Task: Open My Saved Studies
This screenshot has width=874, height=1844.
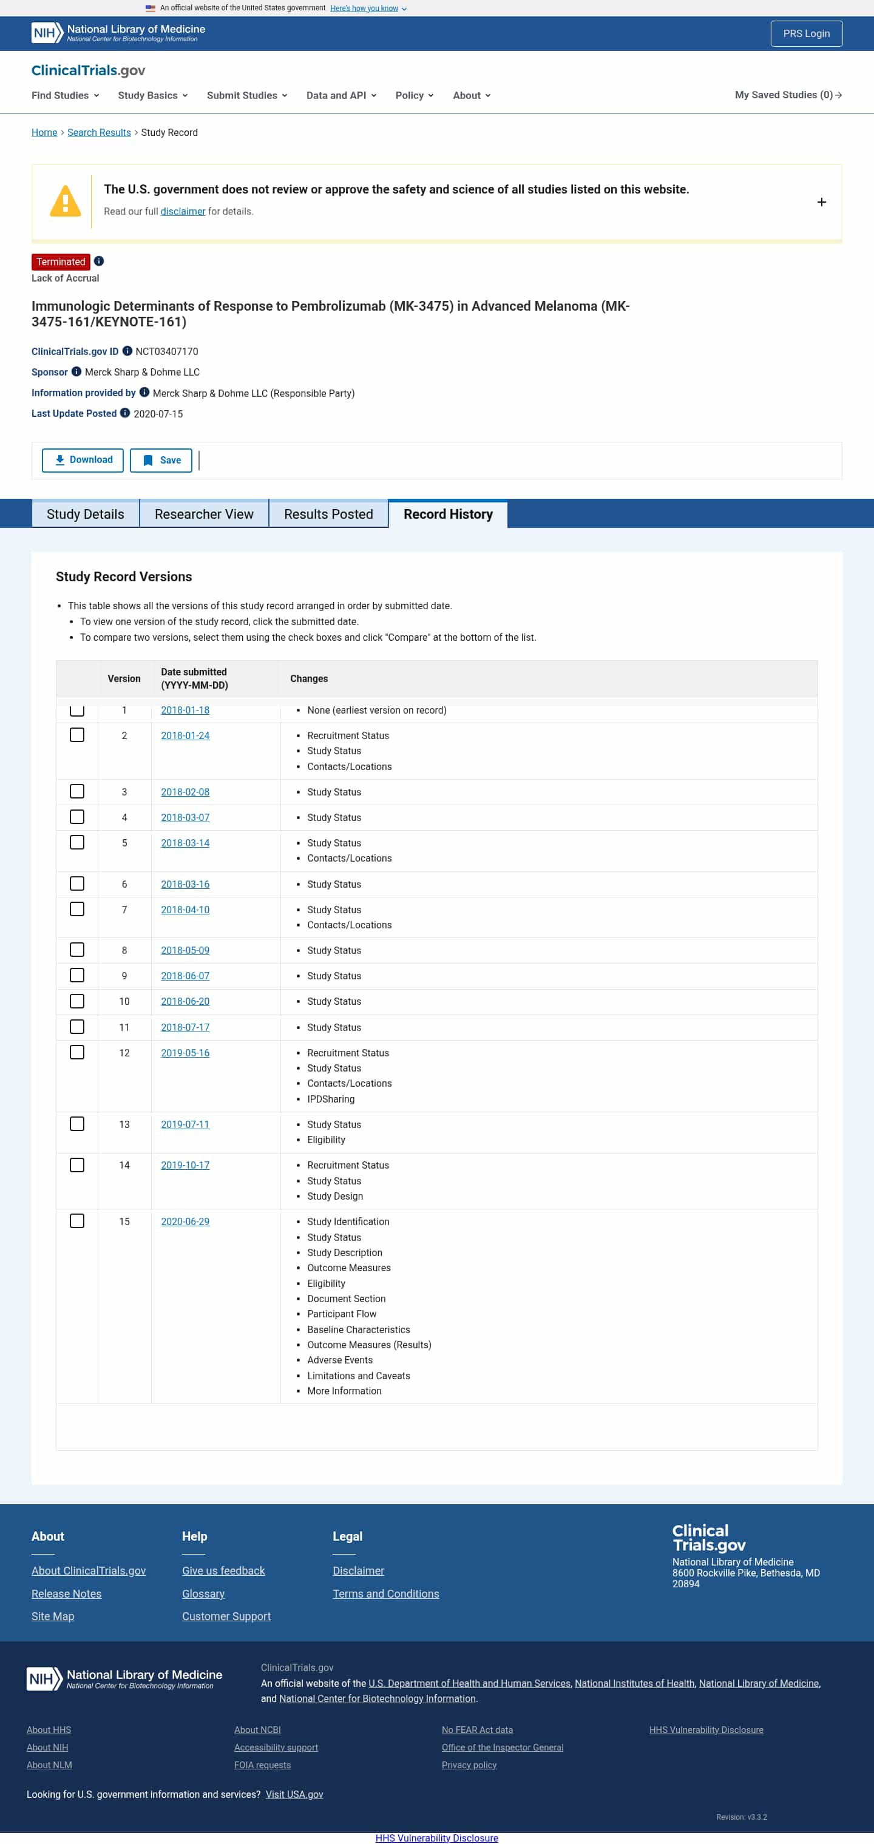Action: pos(788,95)
